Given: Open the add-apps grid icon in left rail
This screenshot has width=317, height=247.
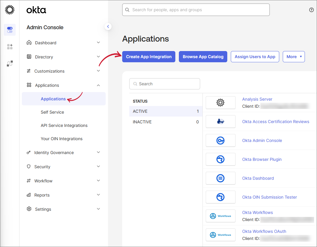Looking at the screenshot, I should [x=10, y=47].
